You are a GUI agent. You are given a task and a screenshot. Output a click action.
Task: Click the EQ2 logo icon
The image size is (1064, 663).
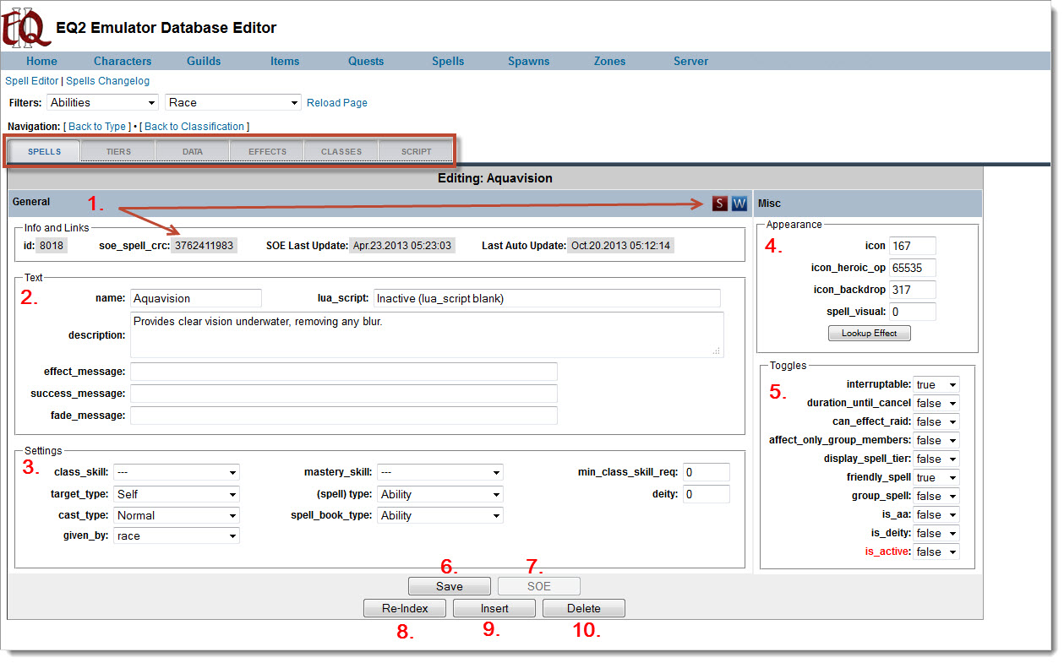(x=25, y=25)
